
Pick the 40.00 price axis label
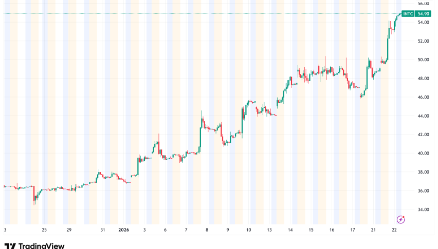click(x=424, y=154)
